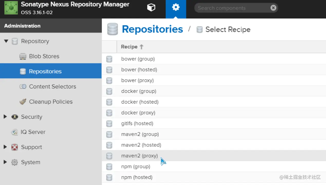Click the Cleanup Policies broom icon
The height and width of the screenshot is (185, 326).
coord(23,102)
